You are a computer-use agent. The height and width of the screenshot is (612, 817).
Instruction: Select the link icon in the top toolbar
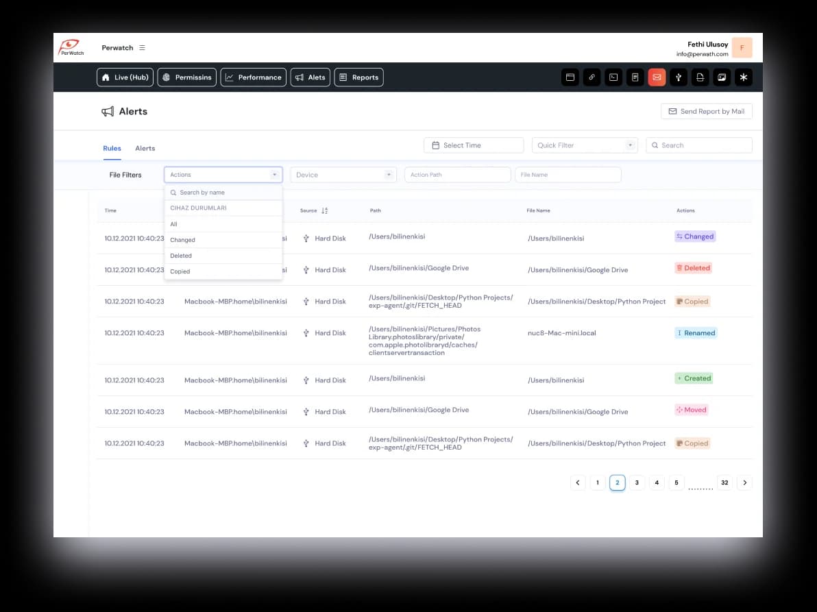pyautogui.click(x=592, y=77)
